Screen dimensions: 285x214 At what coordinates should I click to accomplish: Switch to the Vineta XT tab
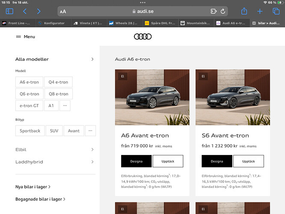click(89, 23)
